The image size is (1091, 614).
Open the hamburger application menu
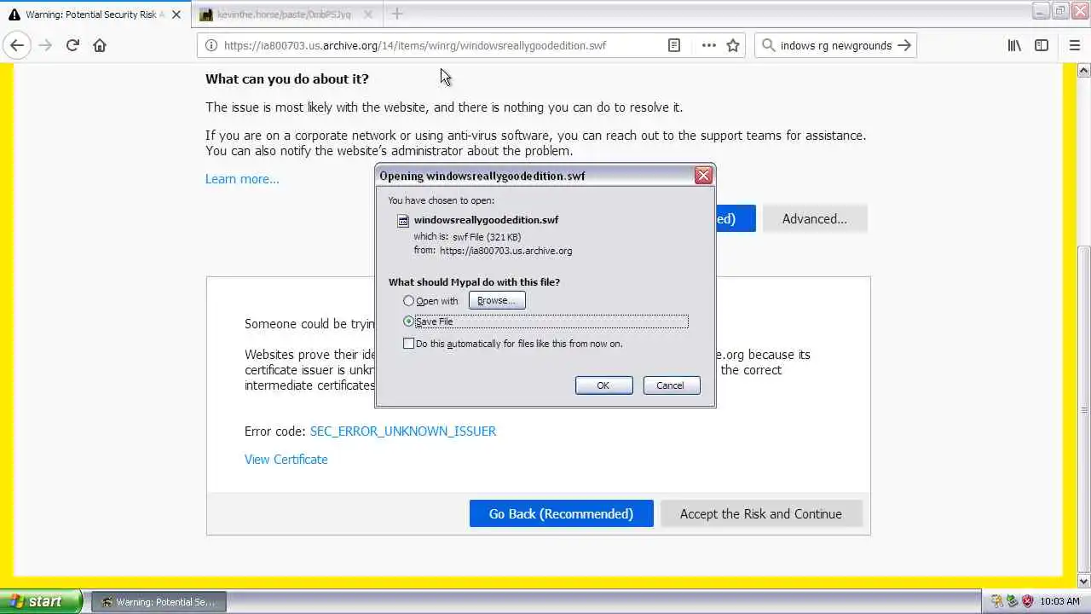1074,45
